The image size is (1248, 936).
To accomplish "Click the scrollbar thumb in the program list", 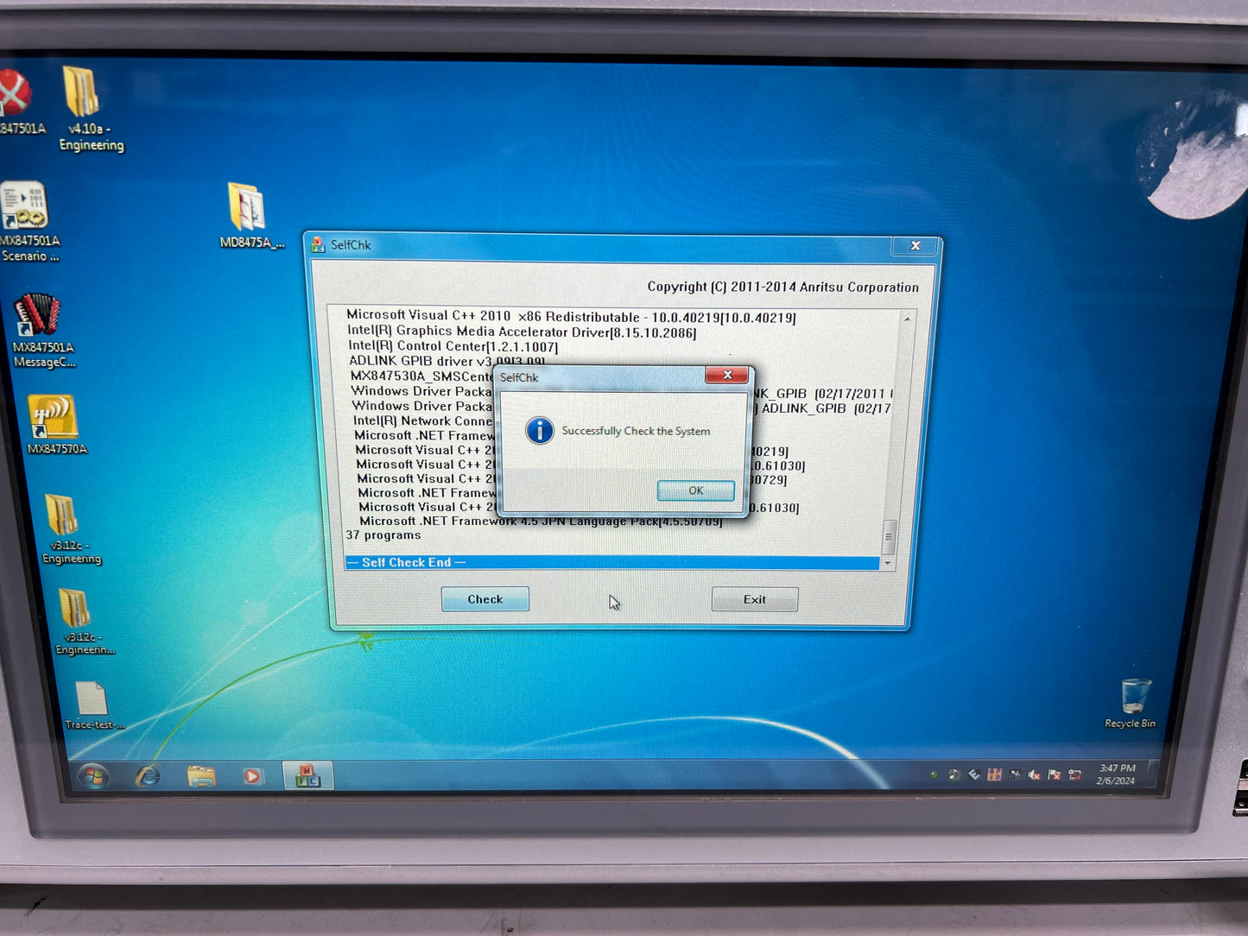I will [888, 536].
